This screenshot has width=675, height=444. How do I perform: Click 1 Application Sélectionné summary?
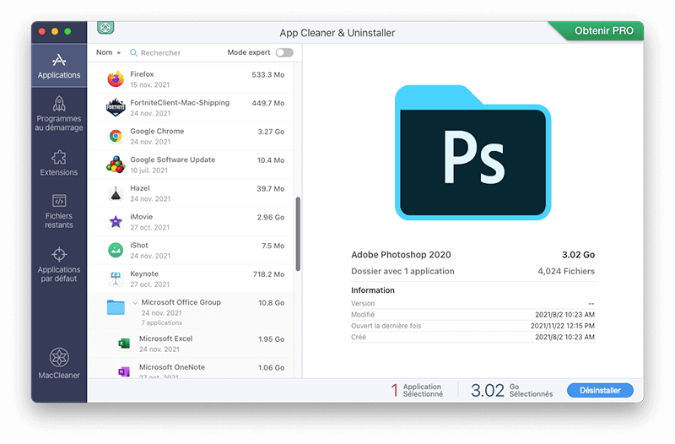tap(417, 390)
